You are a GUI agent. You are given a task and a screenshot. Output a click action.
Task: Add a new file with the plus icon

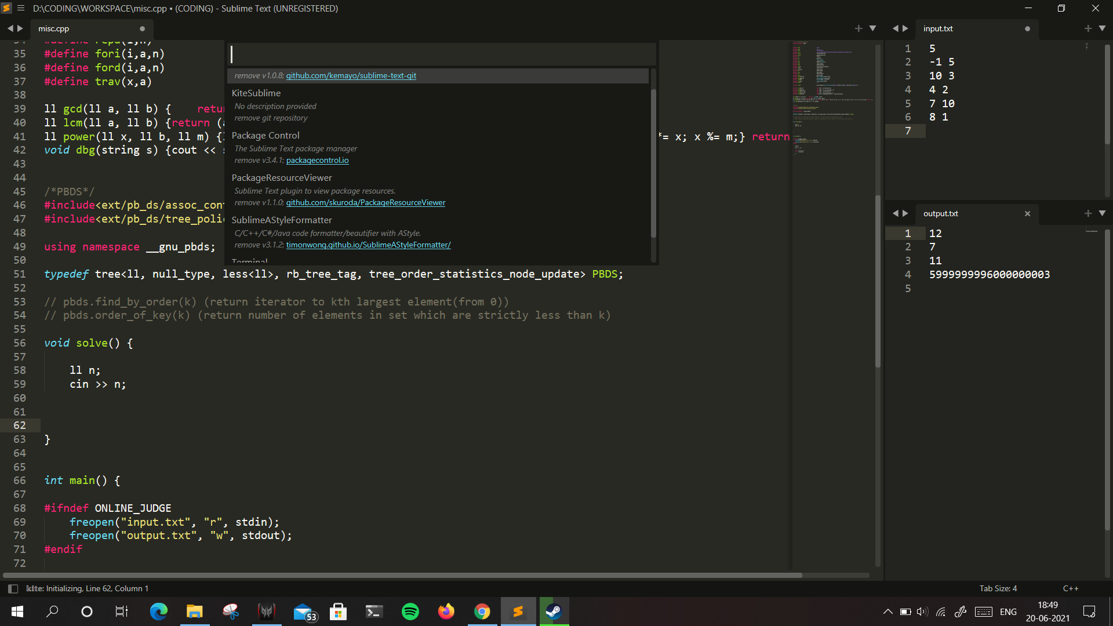(859, 28)
